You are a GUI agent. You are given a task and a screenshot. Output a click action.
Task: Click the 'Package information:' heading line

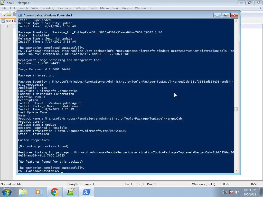click(x=36, y=75)
